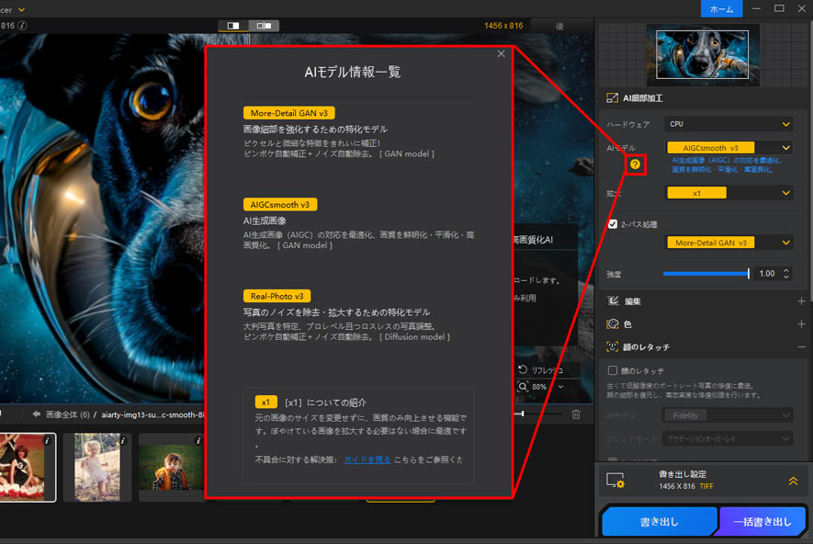Screen dimensions: 813x544
Task: Click info icon on toddler thumbnail
Action: click(x=123, y=440)
